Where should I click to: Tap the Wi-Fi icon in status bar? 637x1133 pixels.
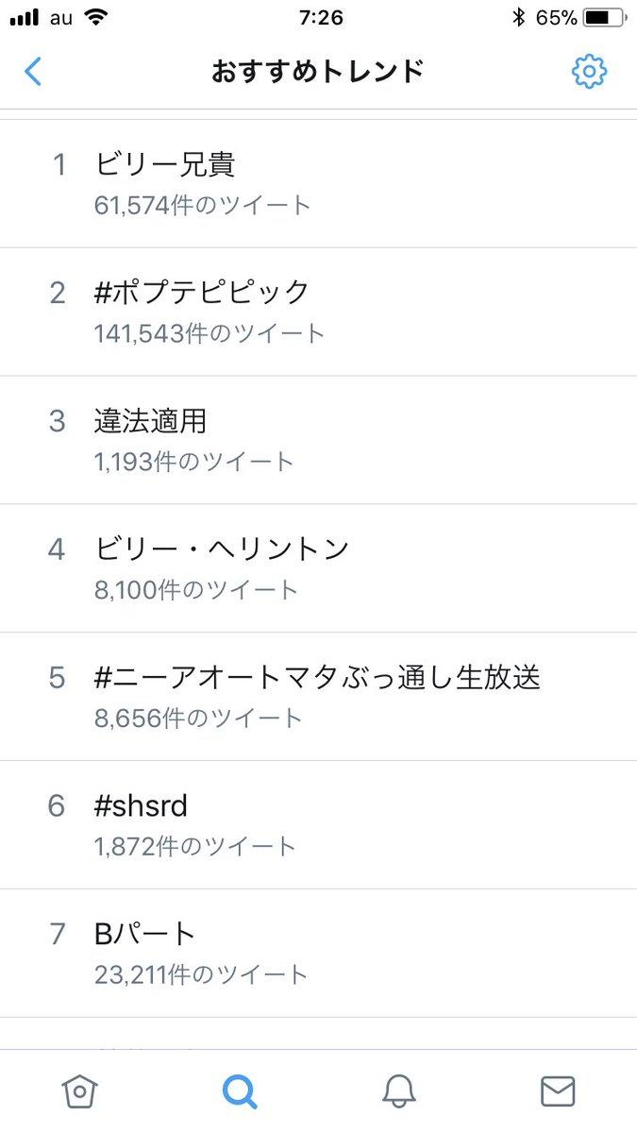[x=95, y=18]
